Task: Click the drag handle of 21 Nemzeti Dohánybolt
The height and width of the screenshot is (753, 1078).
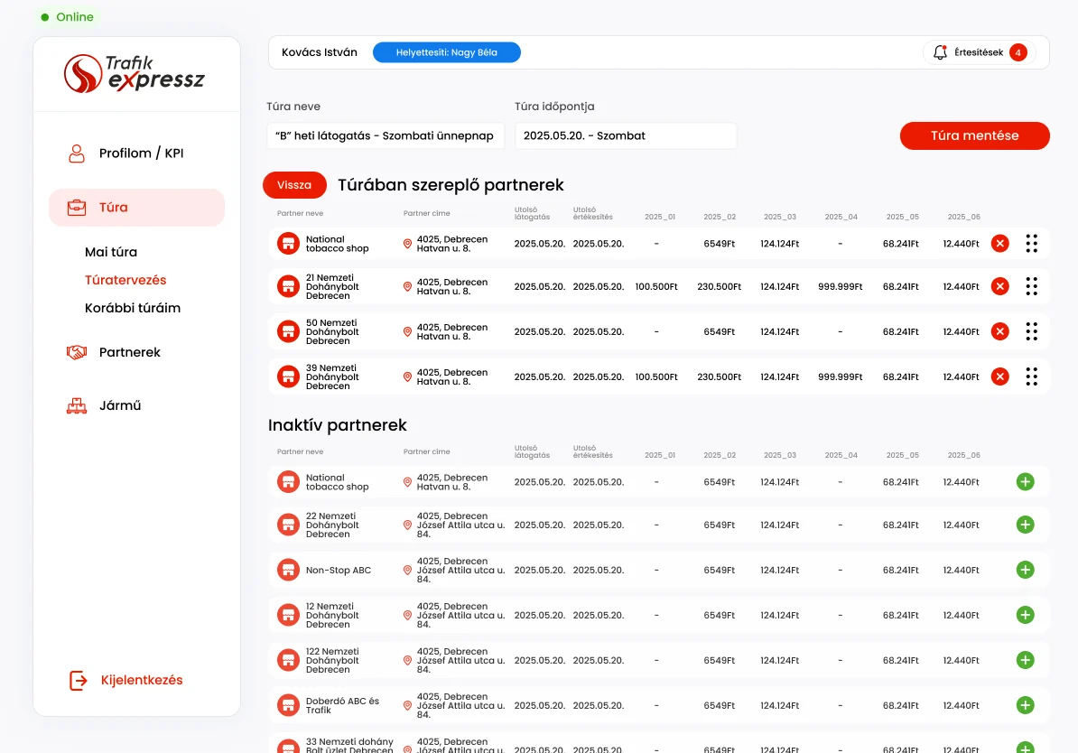Action: pyautogui.click(x=1031, y=286)
